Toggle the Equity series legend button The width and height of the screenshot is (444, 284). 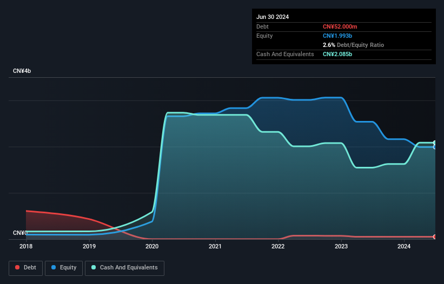coord(64,268)
